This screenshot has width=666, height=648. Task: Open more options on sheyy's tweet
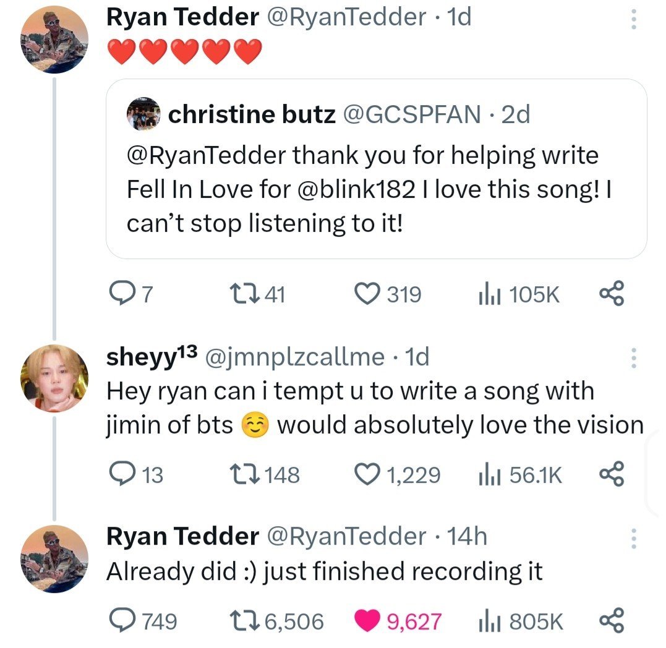(633, 359)
